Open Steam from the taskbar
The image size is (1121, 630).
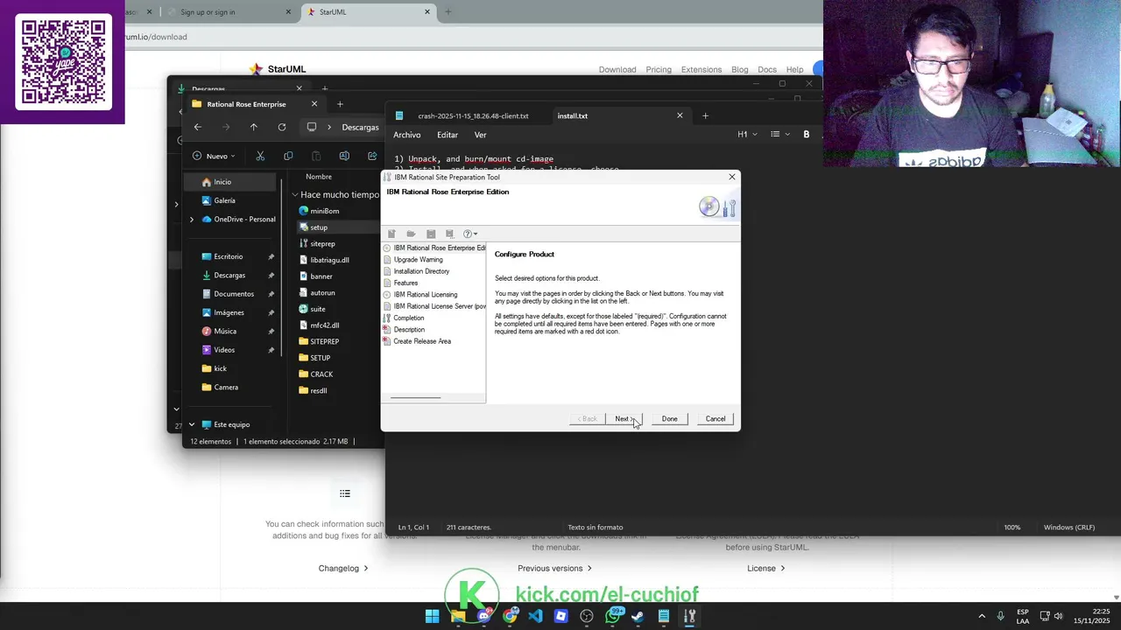click(x=638, y=616)
